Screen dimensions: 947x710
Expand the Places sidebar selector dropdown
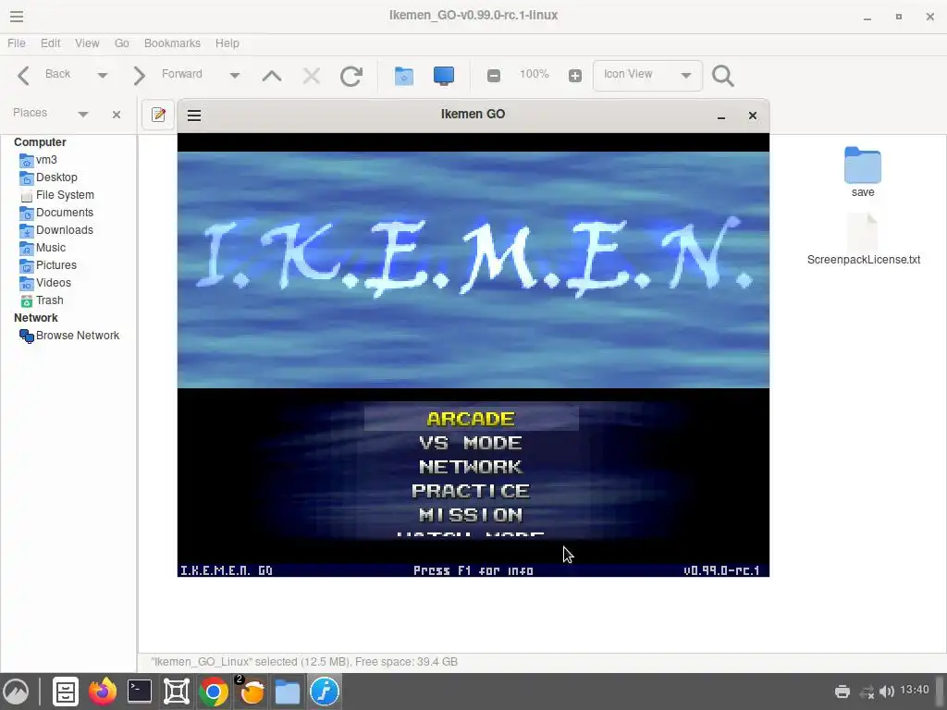(83, 114)
